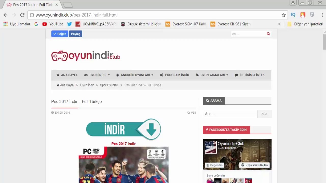Click the oyunindir.club site logo
The height and width of the screenshot is (183, 326).
[86, 56]
